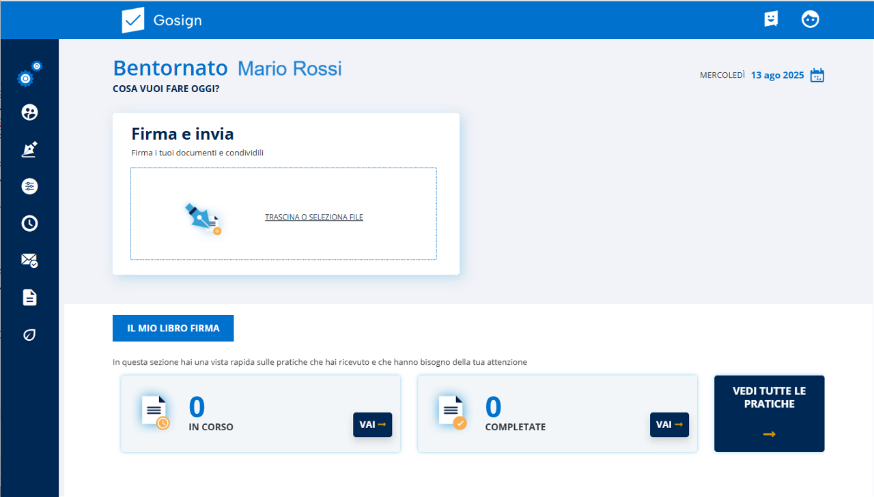Click the Gosign checkmark logo
The width and height of the screenshot is (874, 497).
(133, 20)
